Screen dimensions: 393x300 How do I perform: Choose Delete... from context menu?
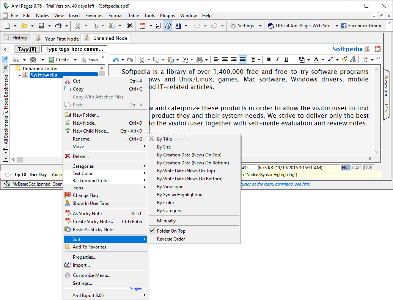105,156
